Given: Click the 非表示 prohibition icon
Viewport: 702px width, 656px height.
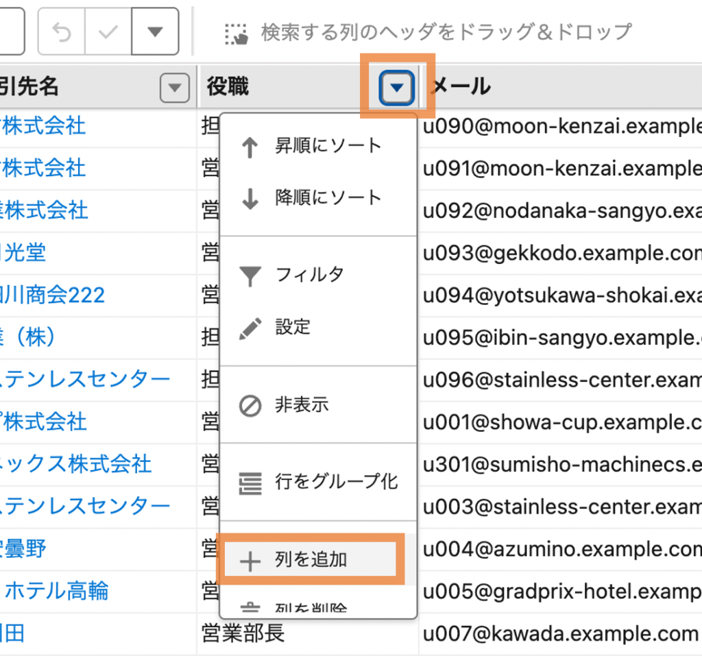Looking at the screenshot, I should coord(250,405).
